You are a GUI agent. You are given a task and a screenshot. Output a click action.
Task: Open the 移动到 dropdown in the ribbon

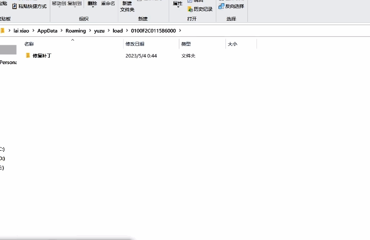click(59, 4)
